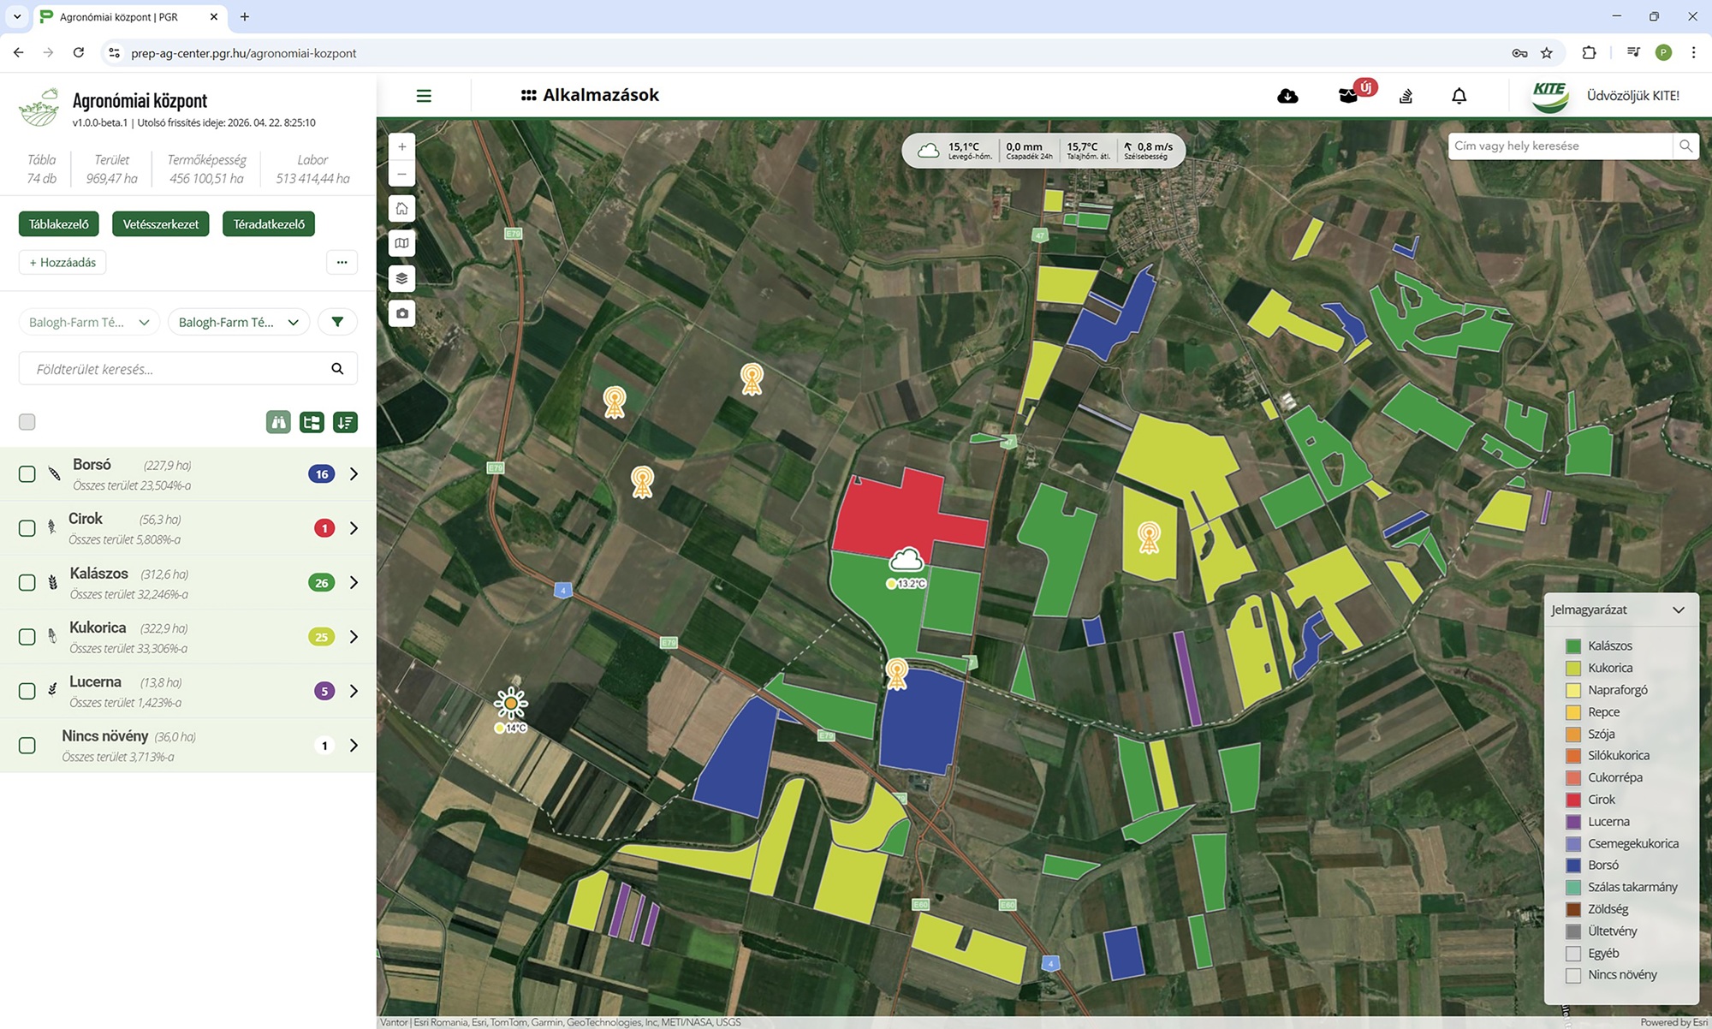Open the Téradatkezelő tab

[x=269, y=224]
